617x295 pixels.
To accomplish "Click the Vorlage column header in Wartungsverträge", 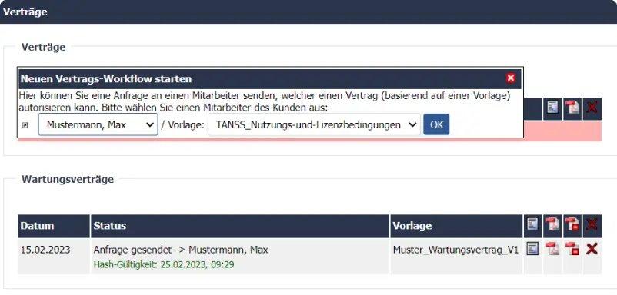I will (456, 226).
